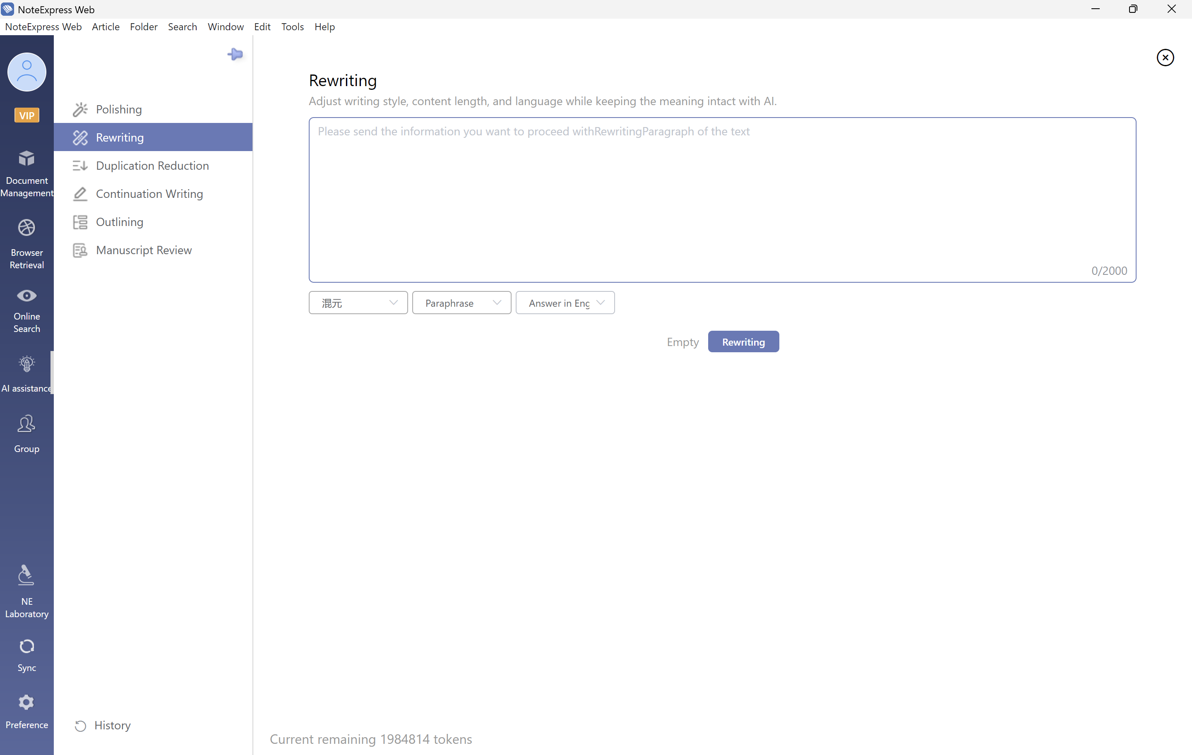Open the NoteExpress Web menu
Viewport: 1192px width, 755px height.
(43, 27)
